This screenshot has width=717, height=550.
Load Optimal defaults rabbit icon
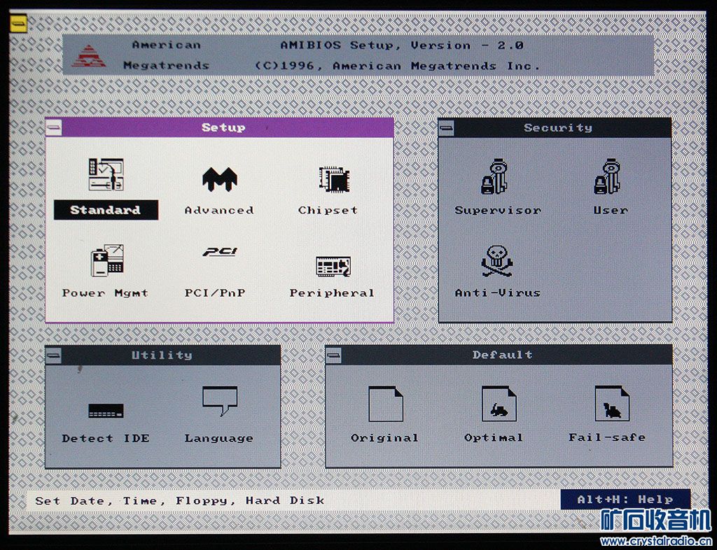point(499,404)
